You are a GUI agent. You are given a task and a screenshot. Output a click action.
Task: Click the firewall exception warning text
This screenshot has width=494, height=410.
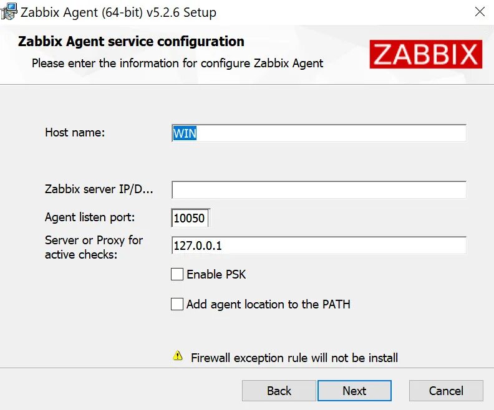click(294, 358)
